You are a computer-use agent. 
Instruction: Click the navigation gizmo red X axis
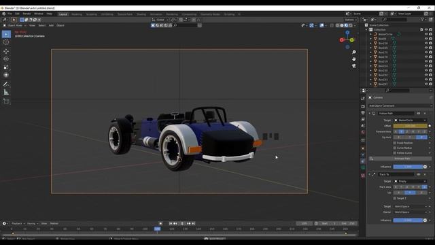342,40
